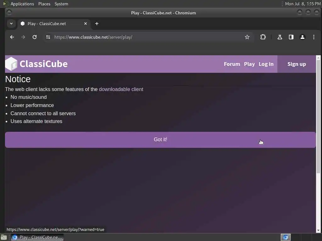
Task: Bookmark this page with the star
Action: pos(247,37)
